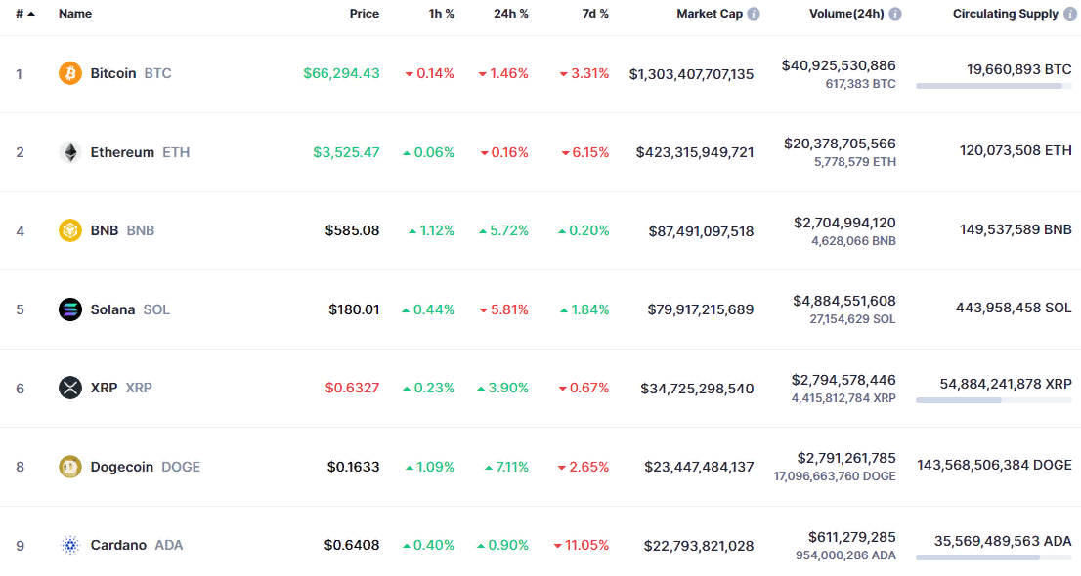Image resolution: width=1081 pixels, height=576 pixels.
Task: Sort by Volume(24h) column header
Action: [846, 14]
